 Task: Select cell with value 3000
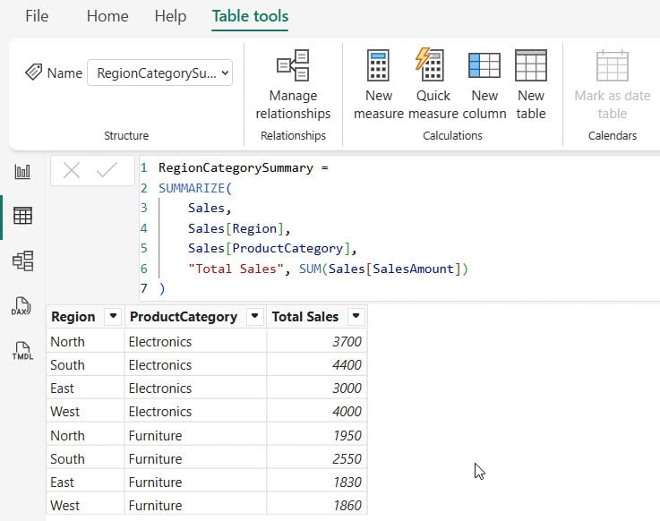[317, 388]
